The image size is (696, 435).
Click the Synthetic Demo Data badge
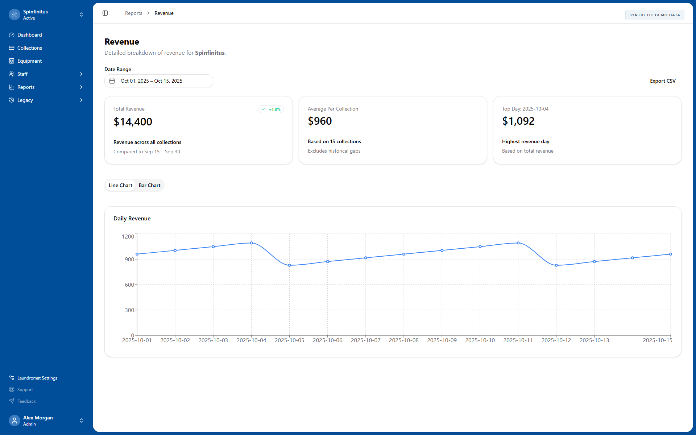click(x=655, y=15)
